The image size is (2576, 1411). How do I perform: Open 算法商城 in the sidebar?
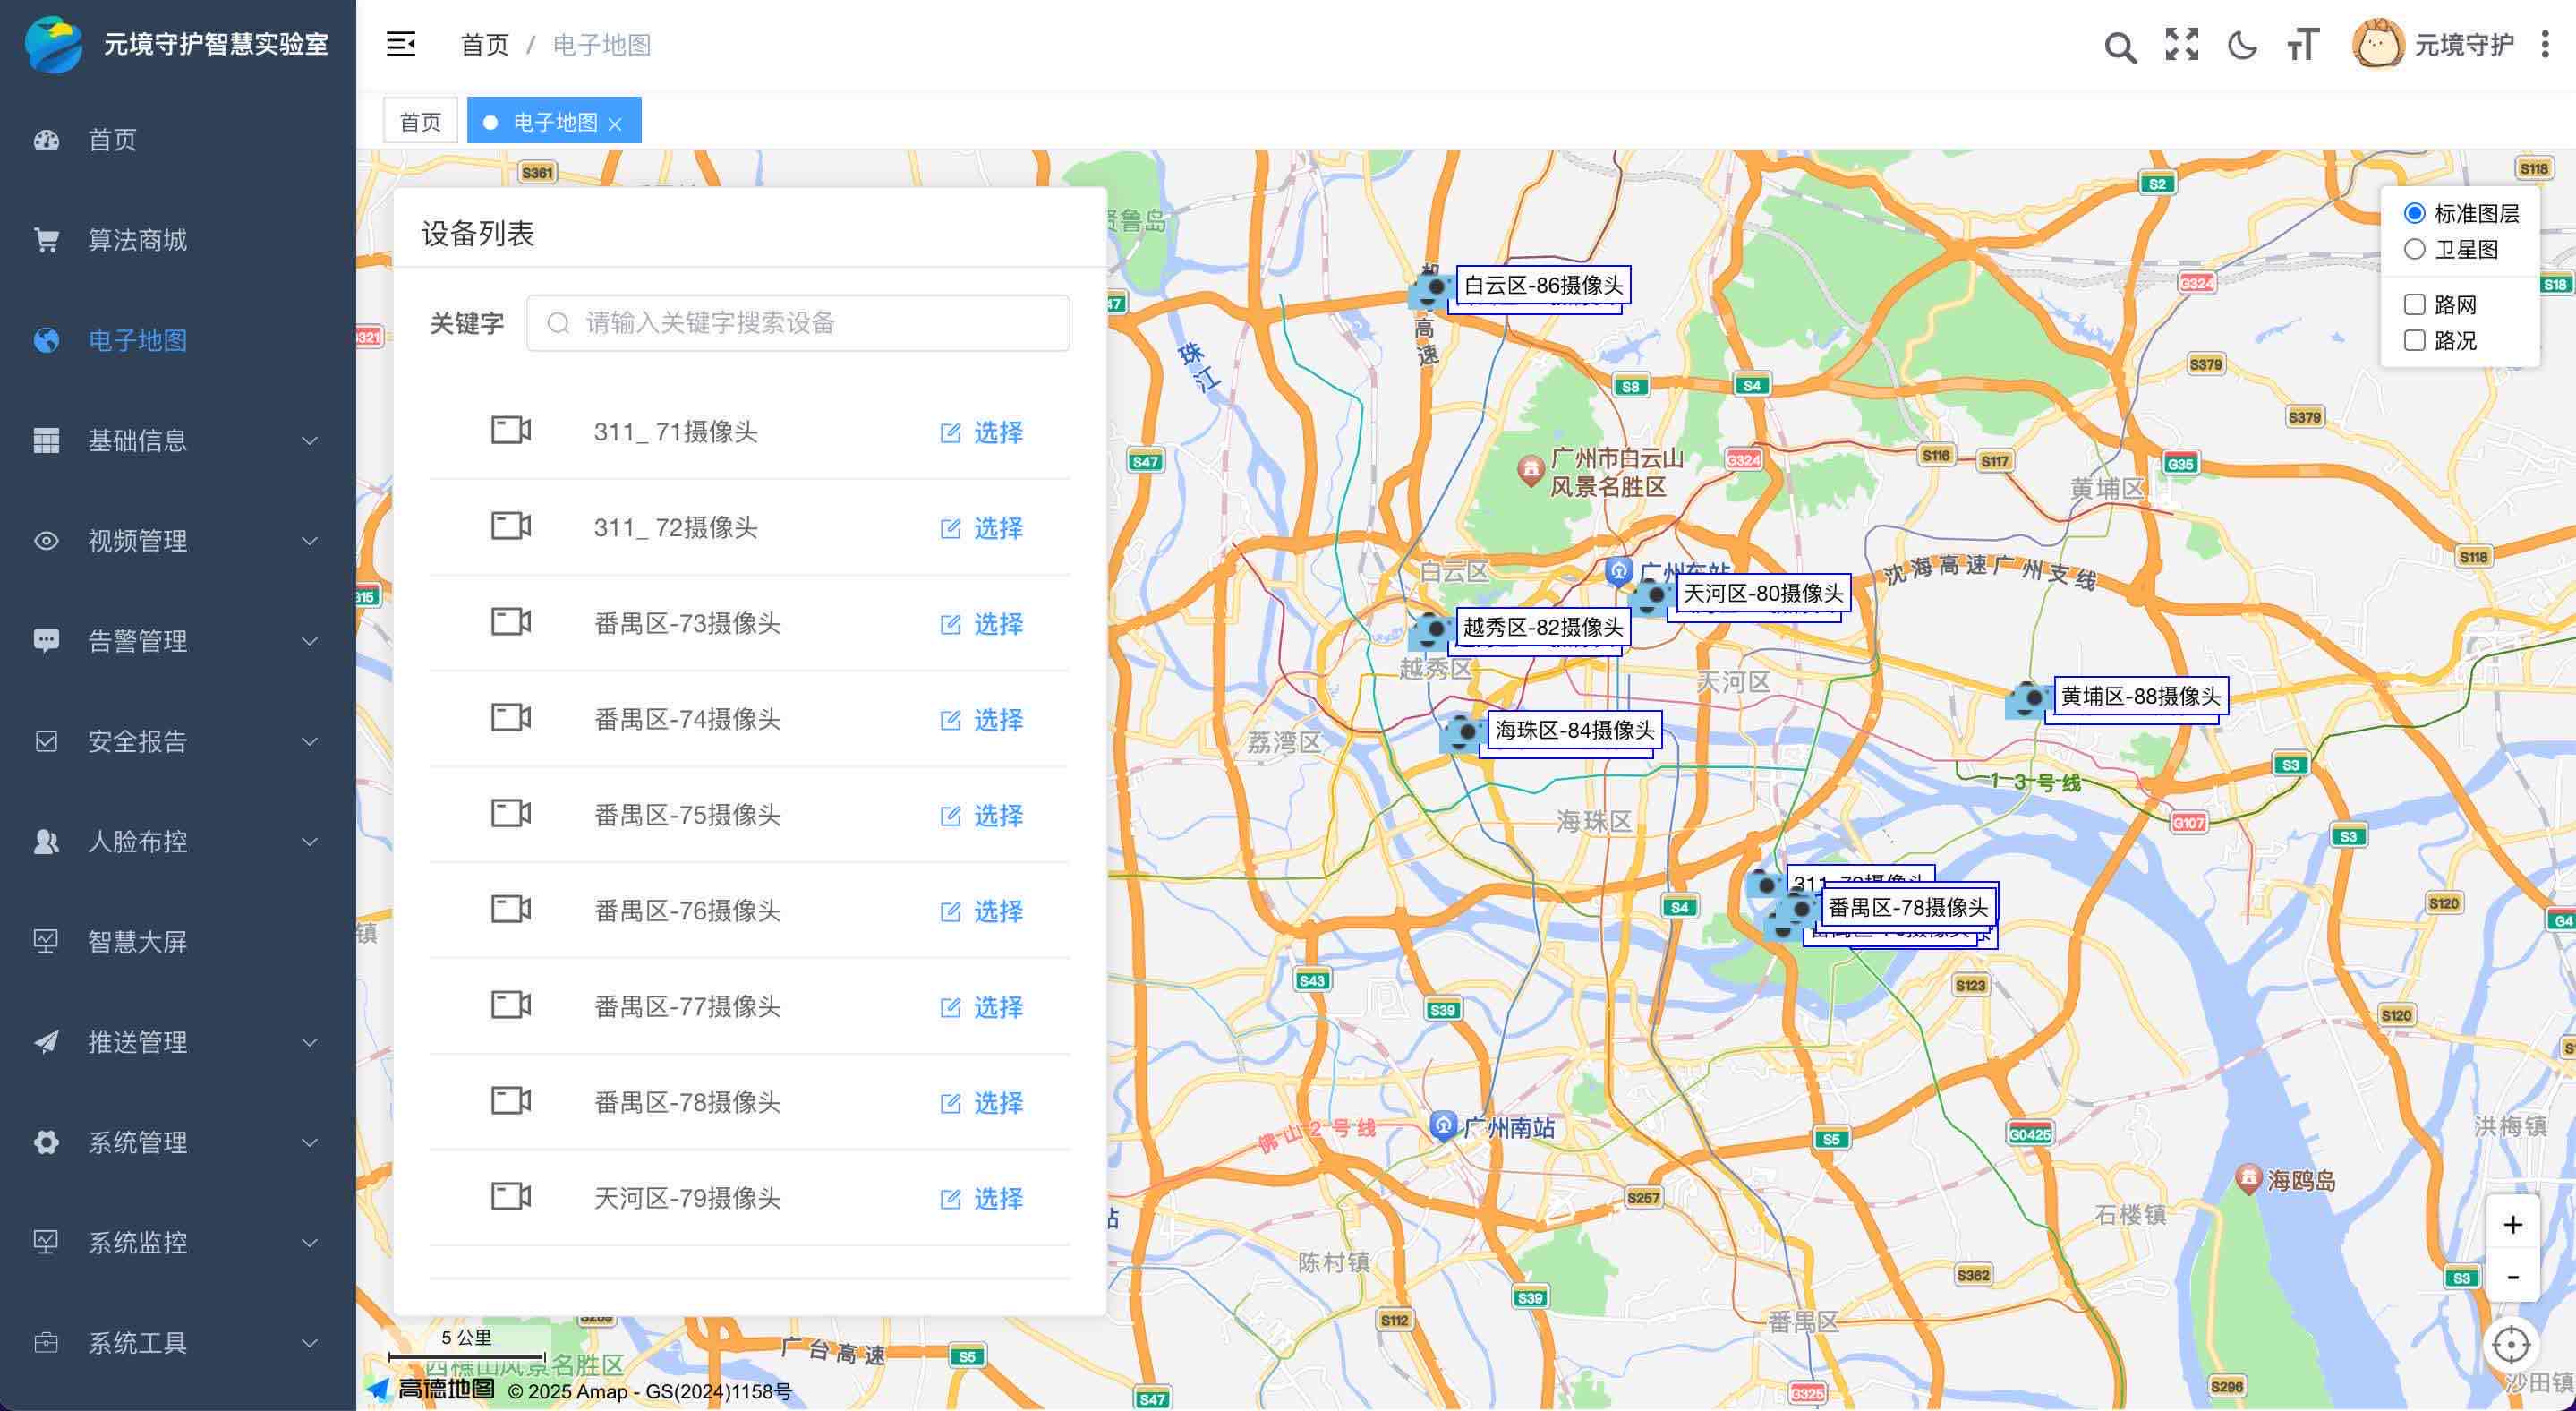coord(138,240)
